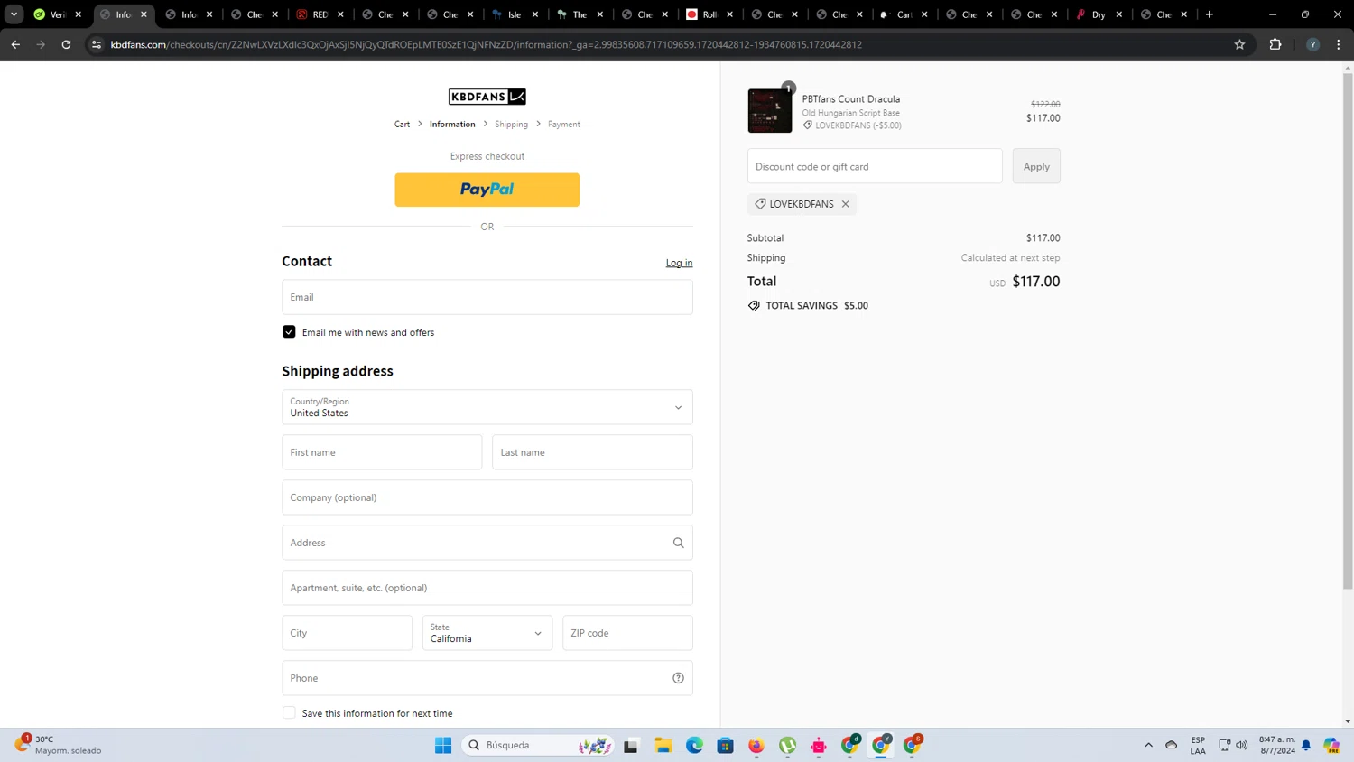Open the OneDrive cloud icon in system tray
Screen dimensions: 1354x762
pos(1172,745)
